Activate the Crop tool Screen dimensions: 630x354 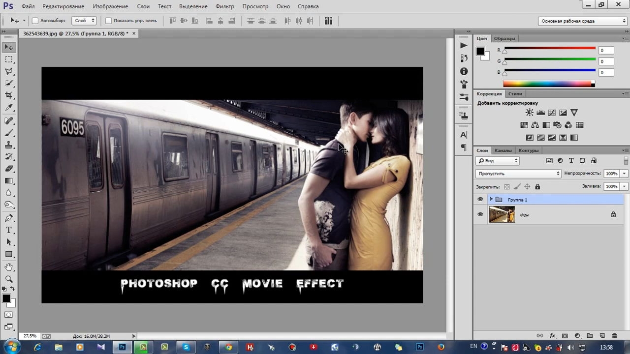tap(9, 95)
